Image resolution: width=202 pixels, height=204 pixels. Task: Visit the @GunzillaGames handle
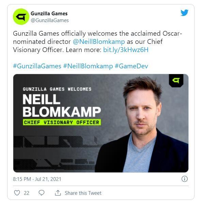[x=50, y=20]
